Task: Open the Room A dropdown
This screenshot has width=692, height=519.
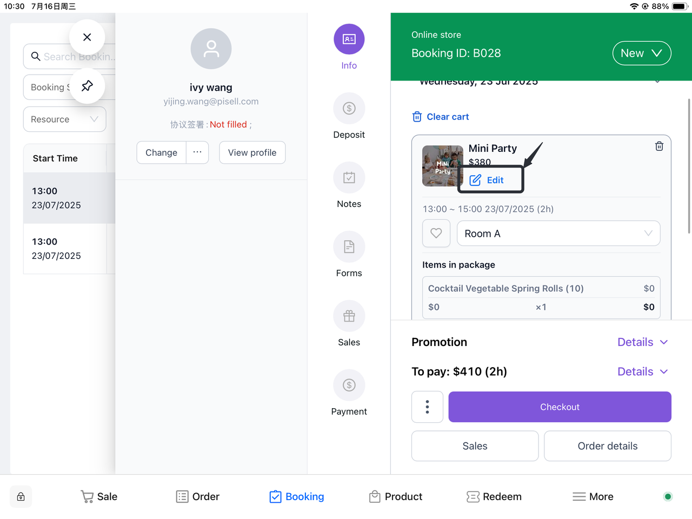Action: [558, 234]
